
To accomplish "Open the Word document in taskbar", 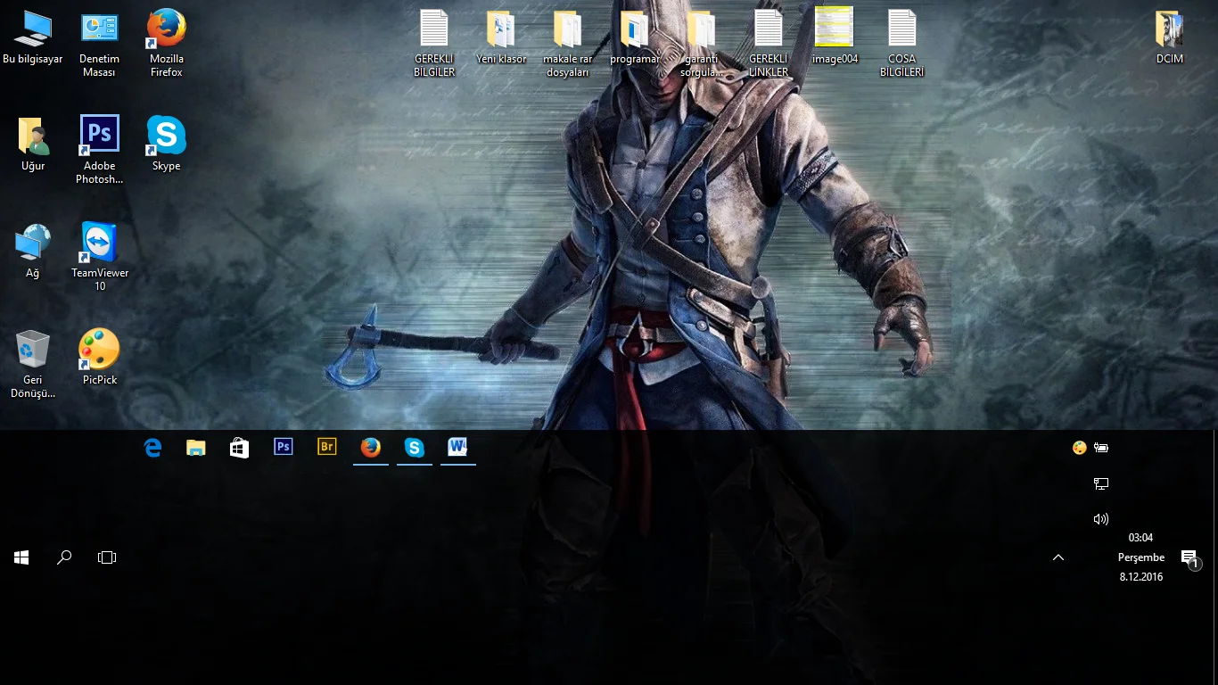I will click(x=458, y=447).
